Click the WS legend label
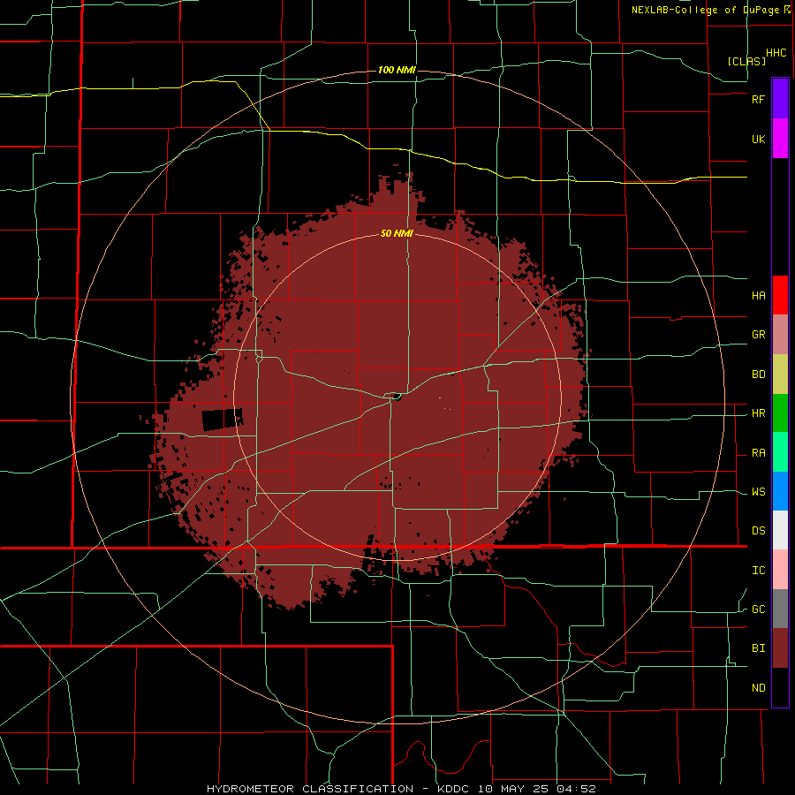Viewport: 795px width, 795px height. (x=758, y=492)
